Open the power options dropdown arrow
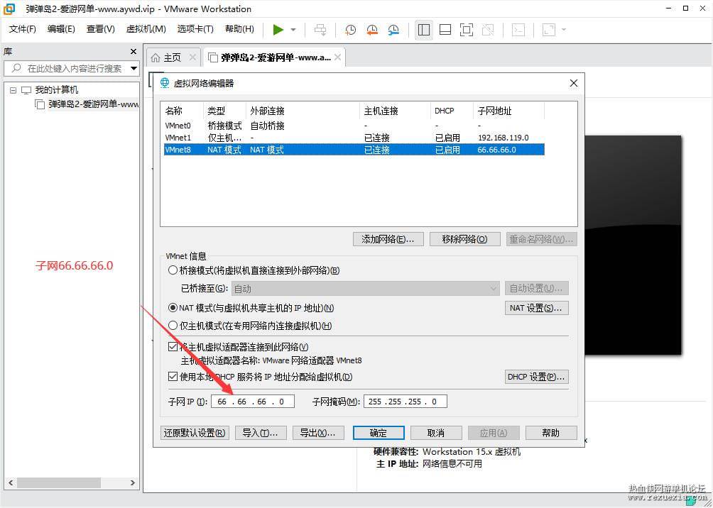This screenshot has width=713, height=508. coord(293,30)
